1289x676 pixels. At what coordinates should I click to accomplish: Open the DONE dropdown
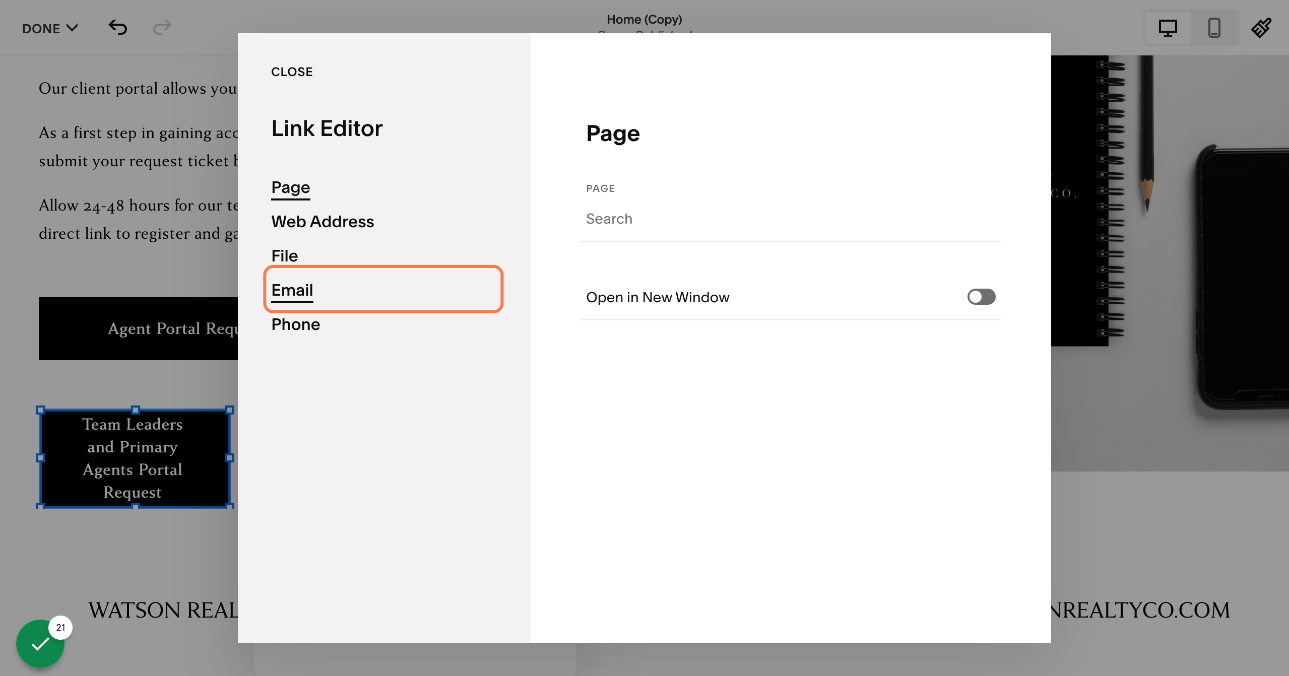(50, 28)
